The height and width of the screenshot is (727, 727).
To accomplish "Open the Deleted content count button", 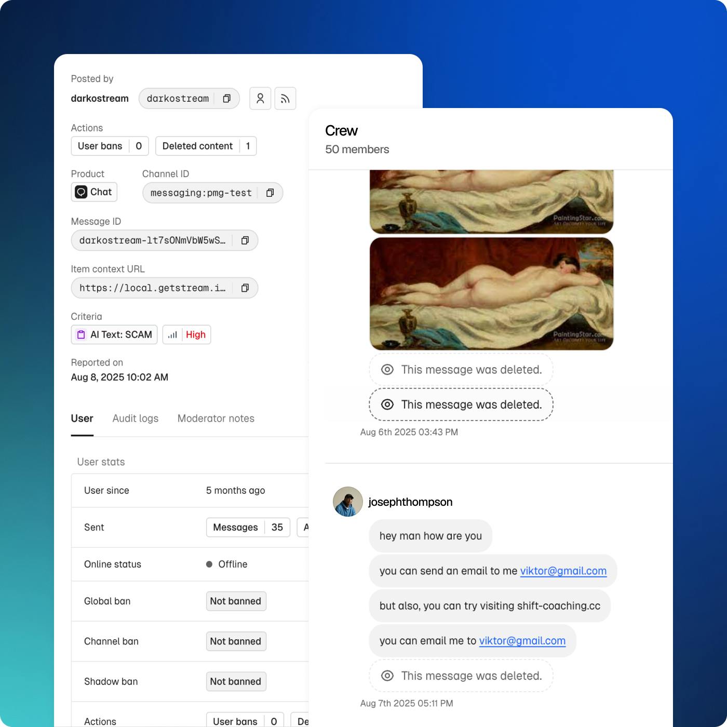I will [x=206, y=146].
